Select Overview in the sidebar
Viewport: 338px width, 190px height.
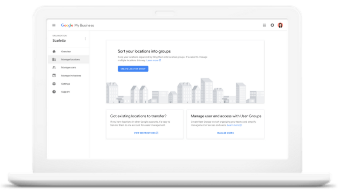click(66, 51)
